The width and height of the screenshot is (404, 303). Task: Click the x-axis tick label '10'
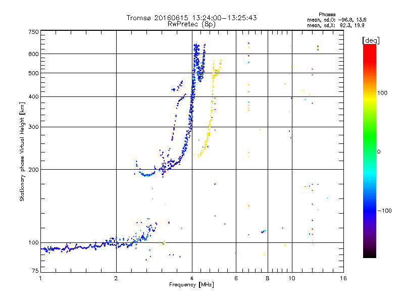tap(292, 278)
